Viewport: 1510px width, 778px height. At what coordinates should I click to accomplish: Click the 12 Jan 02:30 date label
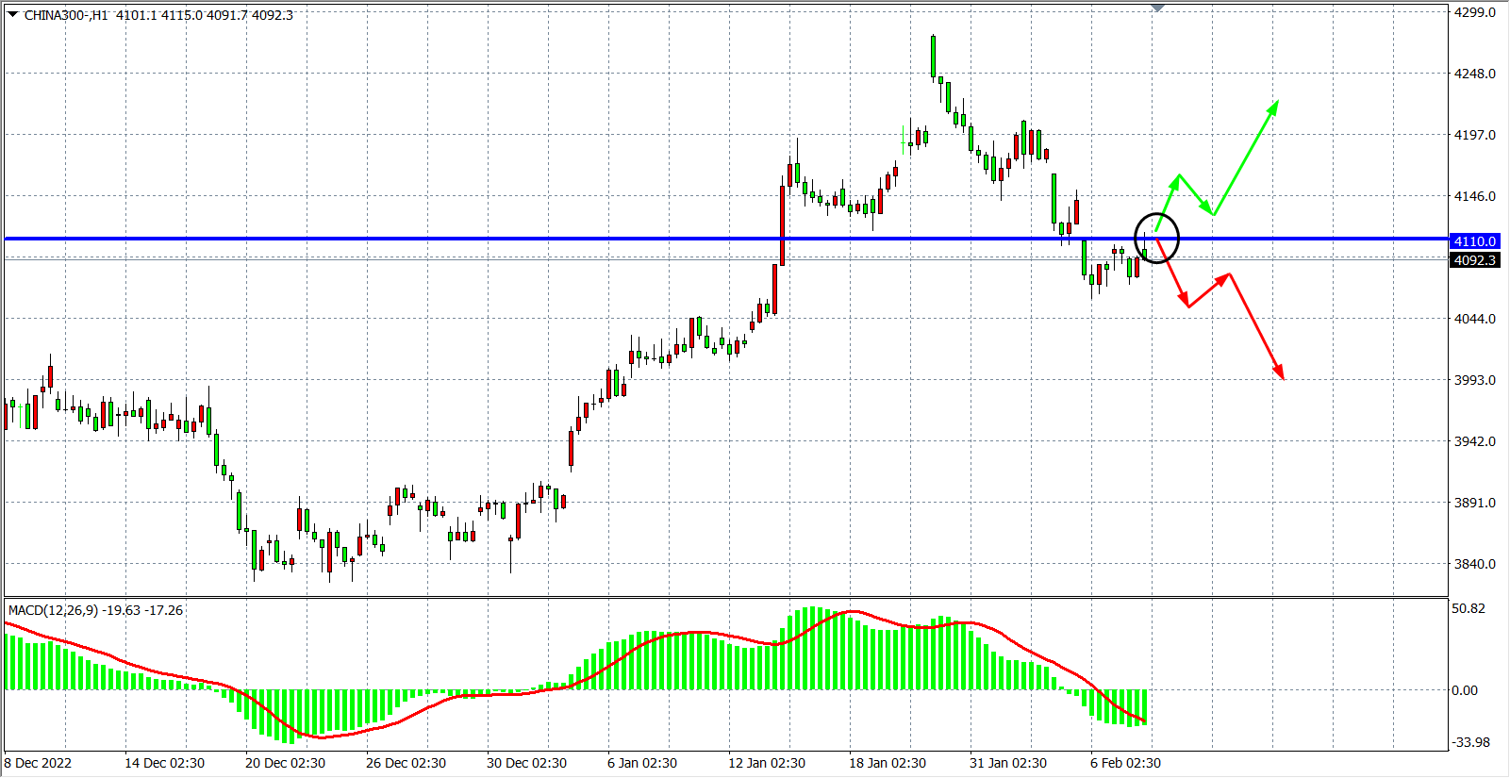click(766, 763)
